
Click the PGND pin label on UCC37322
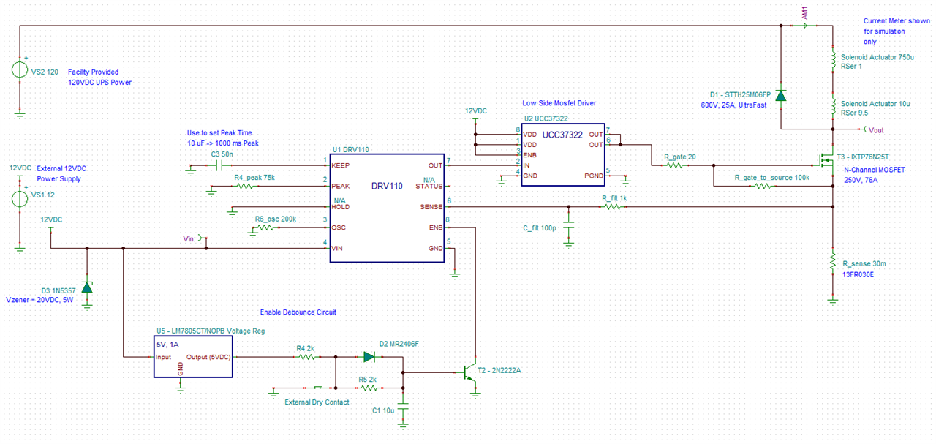[x=594, y=176]
